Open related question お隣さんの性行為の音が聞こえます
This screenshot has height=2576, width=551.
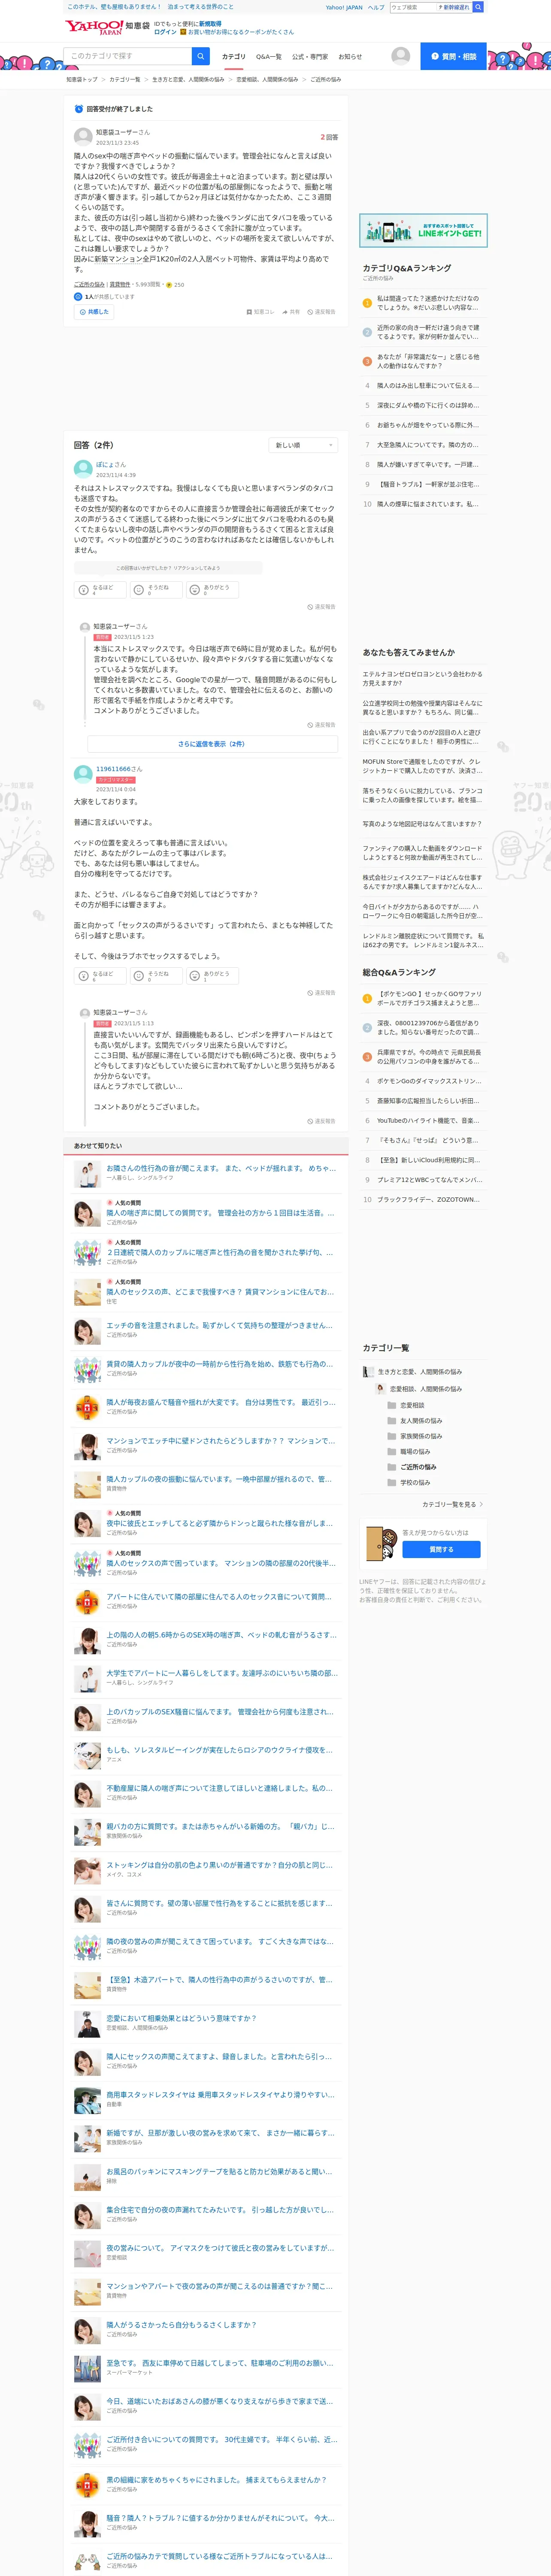pos(220,1168)
